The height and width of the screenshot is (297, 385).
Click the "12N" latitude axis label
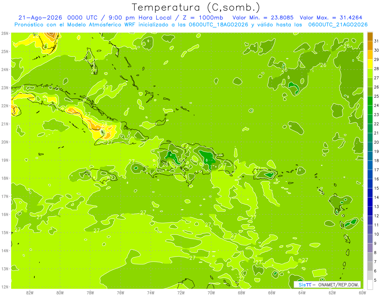point(5,287)
